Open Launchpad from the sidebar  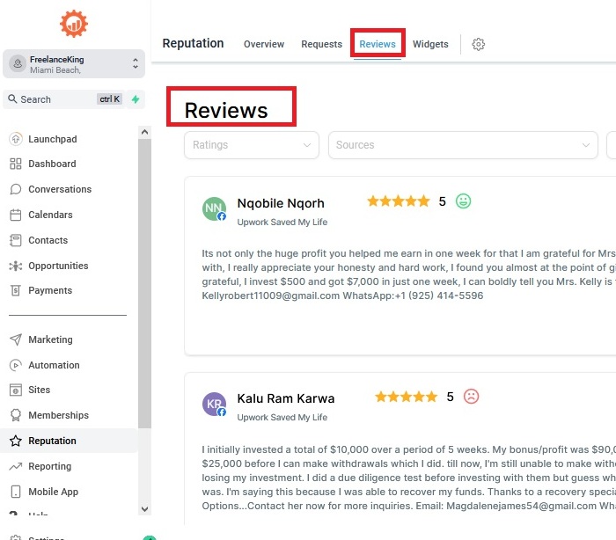pos(52,139)
